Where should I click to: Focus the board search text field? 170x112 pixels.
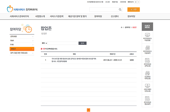63,43
